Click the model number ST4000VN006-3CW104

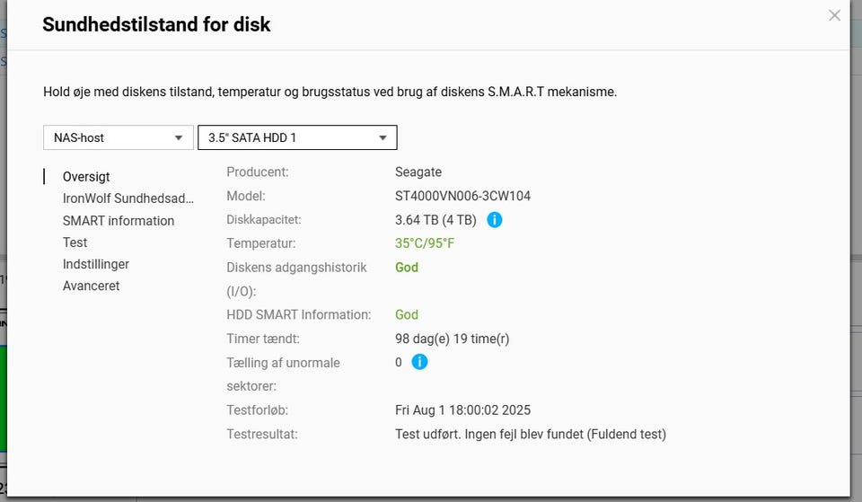[x=462, y=196]
